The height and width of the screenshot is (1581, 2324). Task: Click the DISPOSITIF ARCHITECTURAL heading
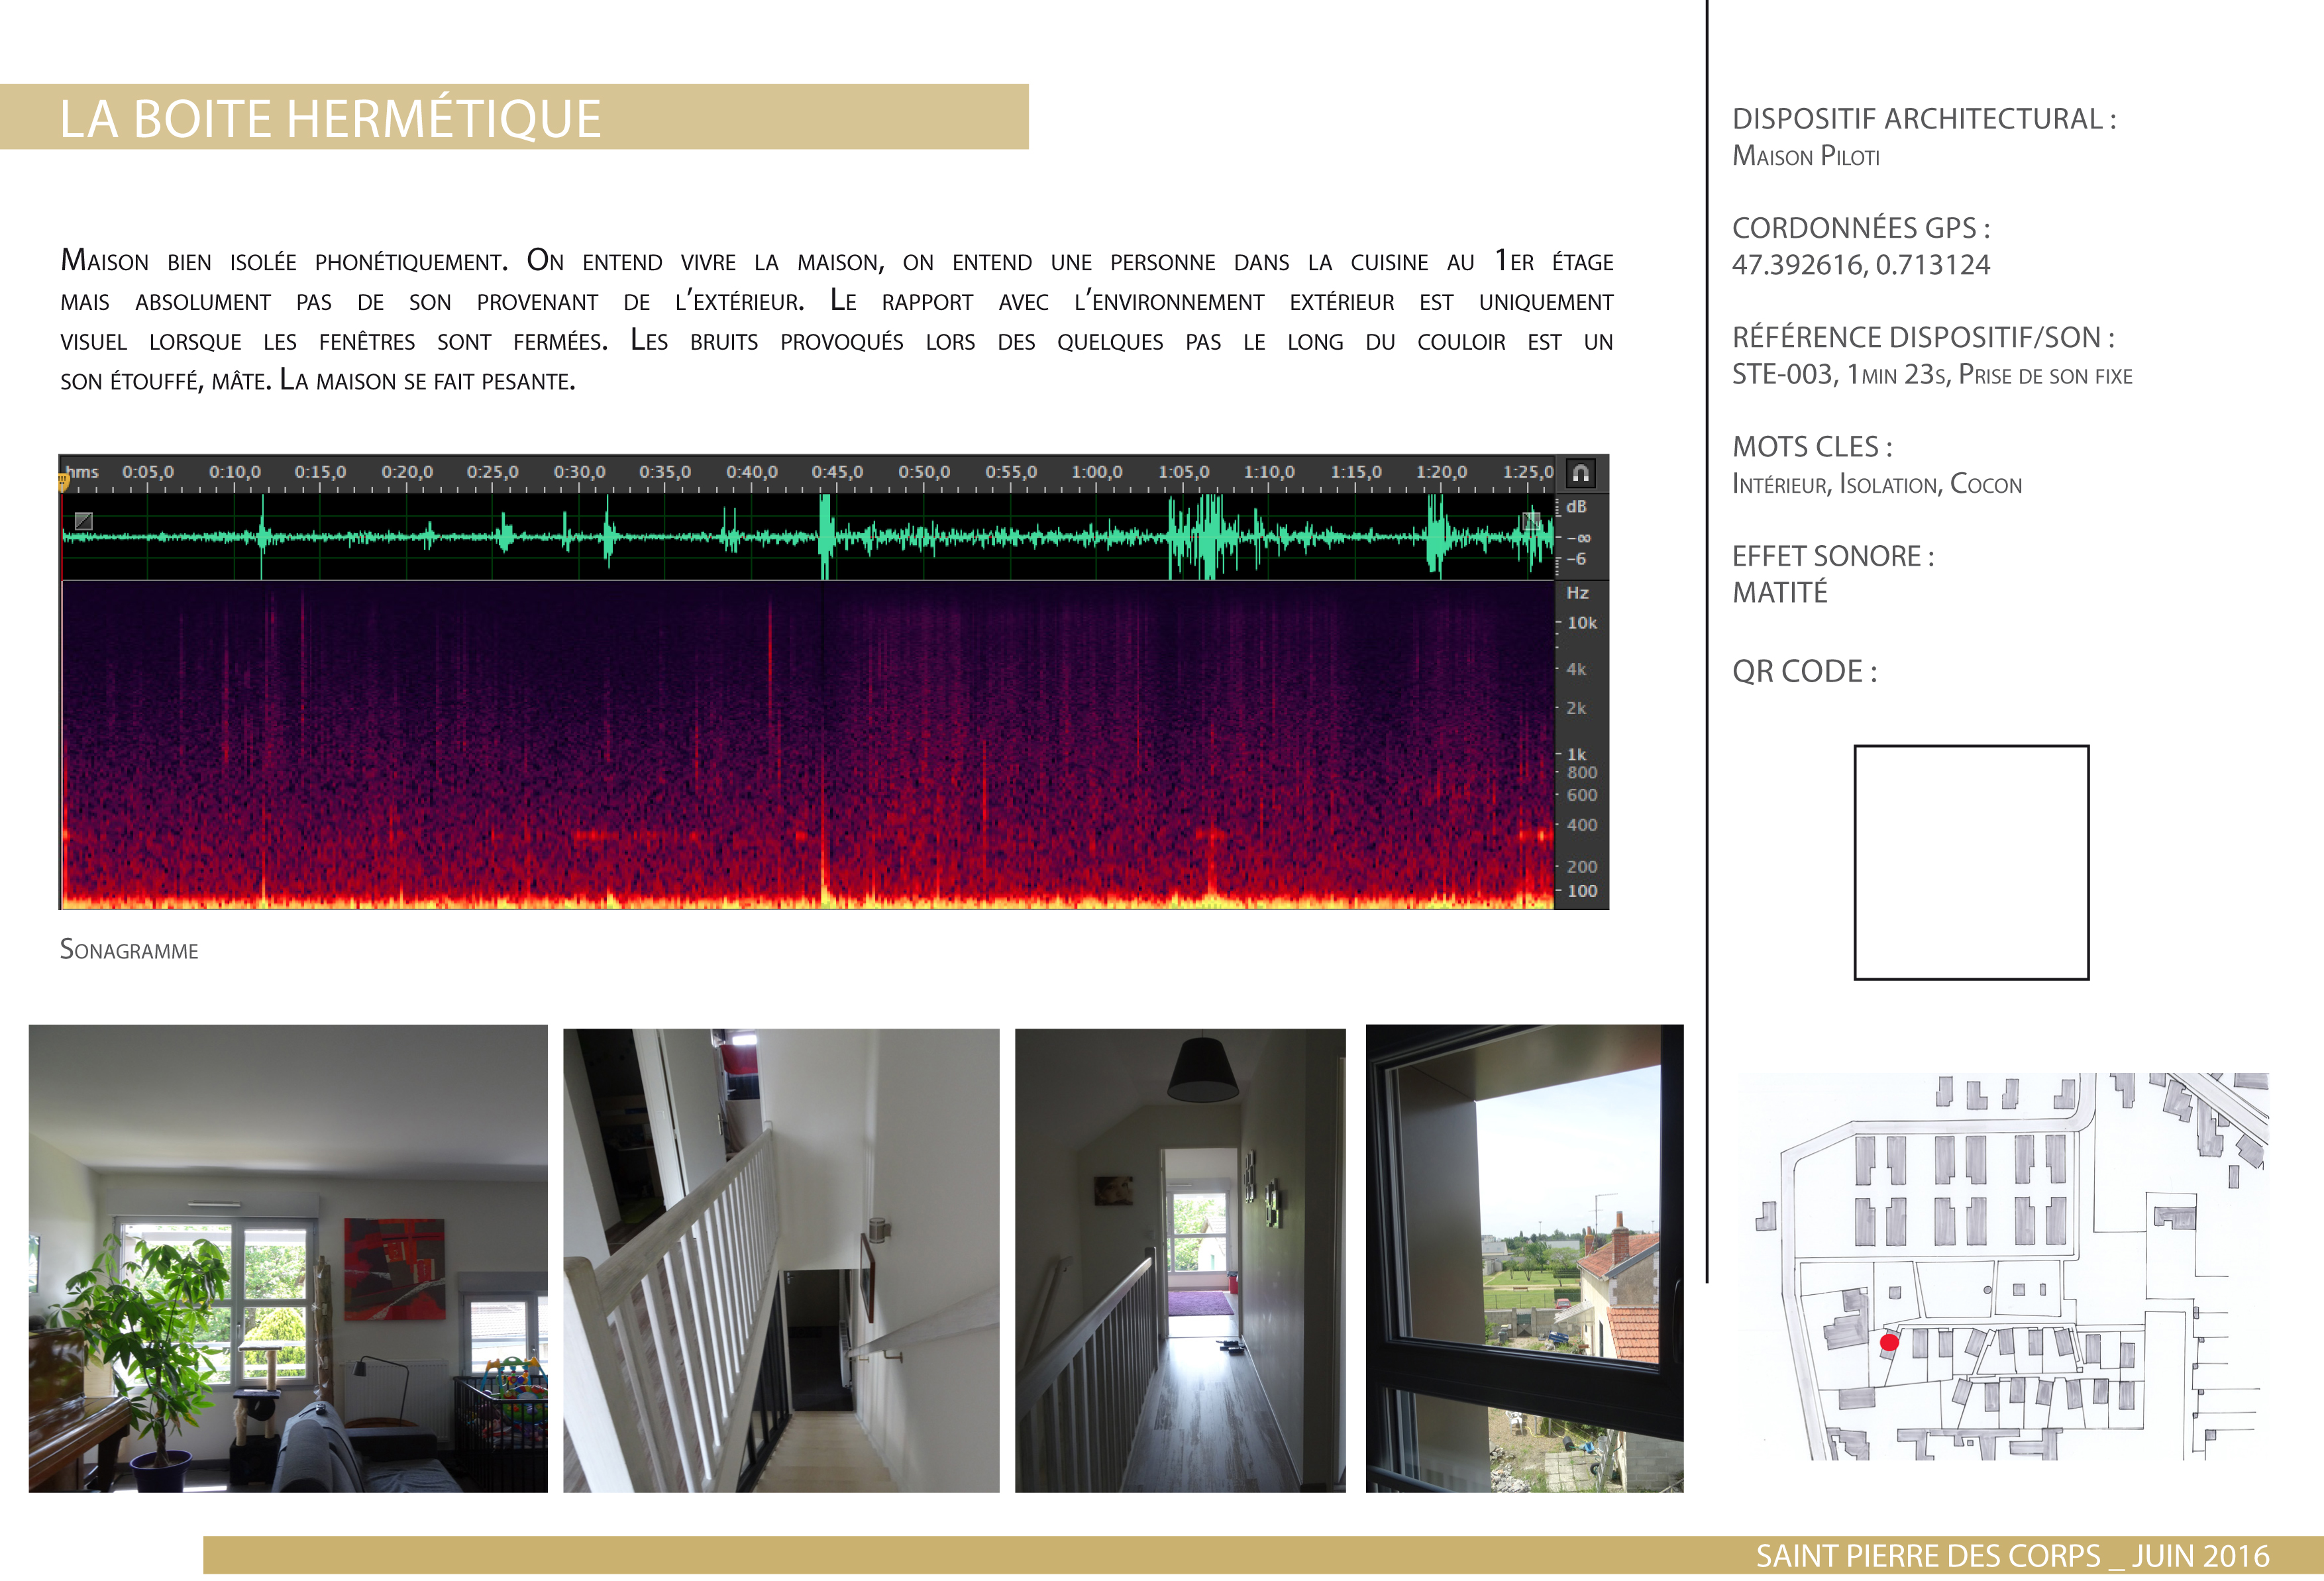(1924, 119)
